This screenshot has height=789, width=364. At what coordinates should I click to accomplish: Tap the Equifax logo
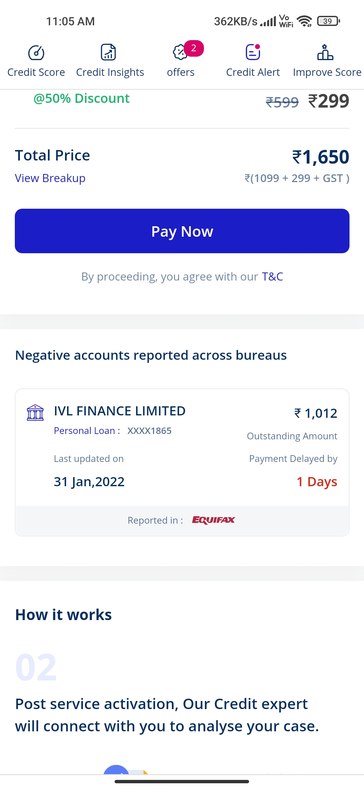pos(213,520)
